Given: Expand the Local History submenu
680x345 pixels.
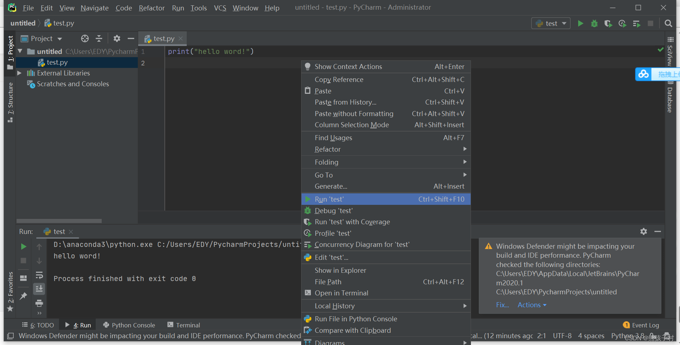Looking at the screenshot, I should point(386,306).
